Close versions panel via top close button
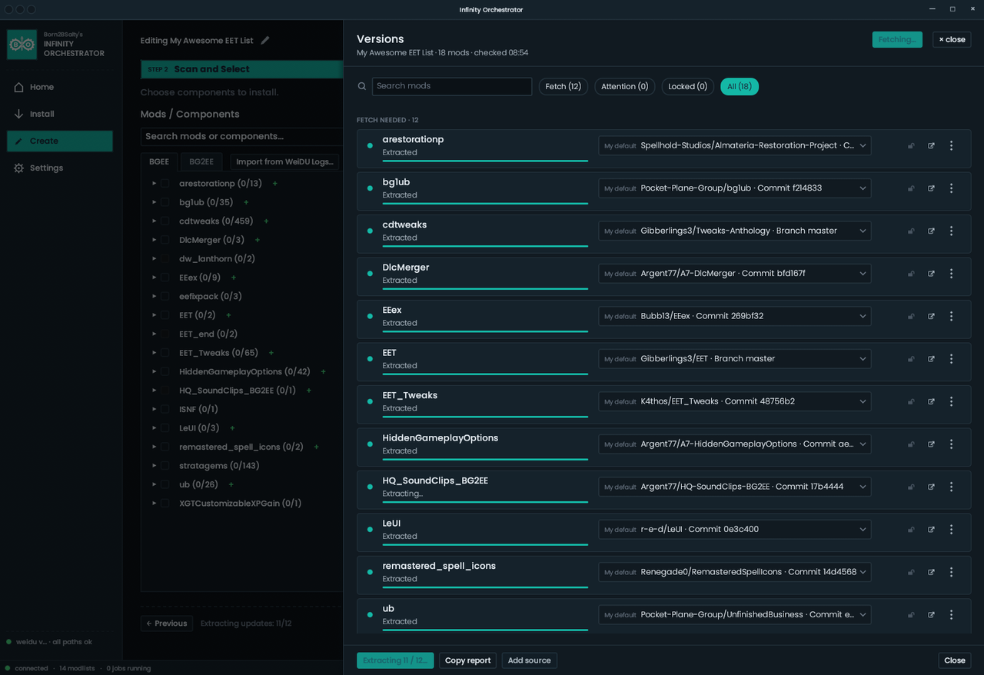Screen dimensions: 984x675 (952, 39)
